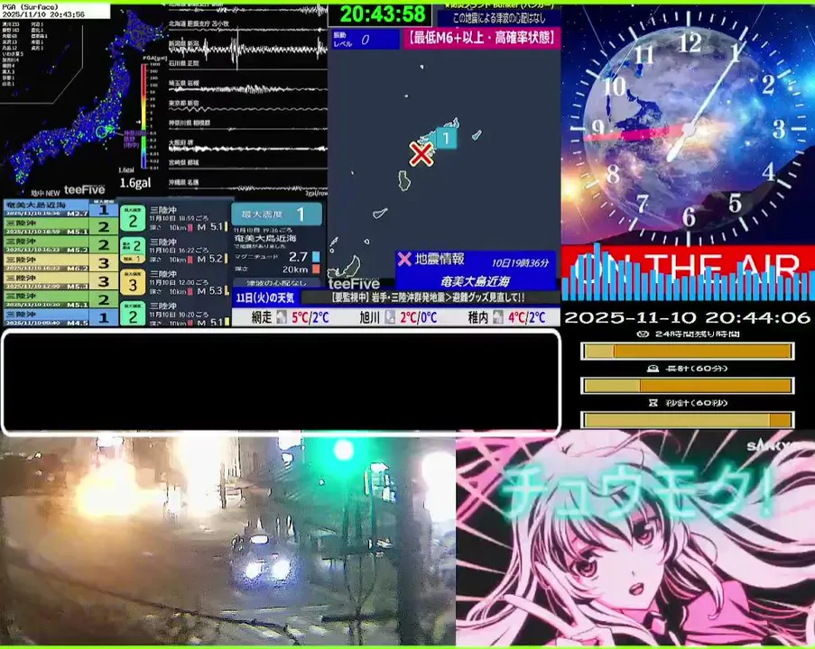Click the teal intensity 1 marker on map
This screenshot has width=815, height=649.
coord(446,138)
